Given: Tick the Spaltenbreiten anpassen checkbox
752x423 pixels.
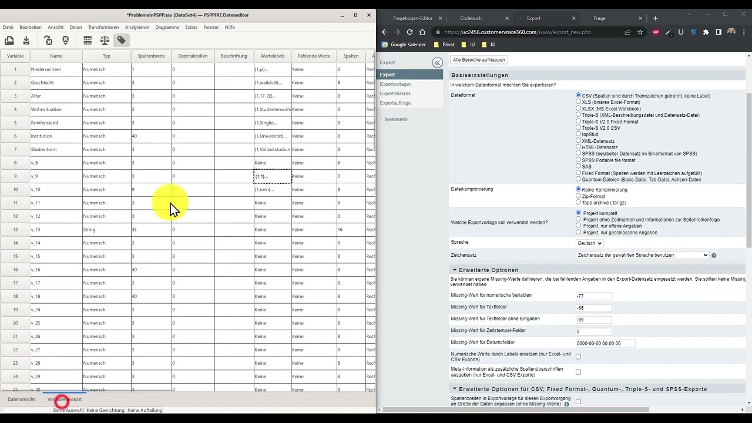Looking at the screenshot, I should click(x=578, y=402).
